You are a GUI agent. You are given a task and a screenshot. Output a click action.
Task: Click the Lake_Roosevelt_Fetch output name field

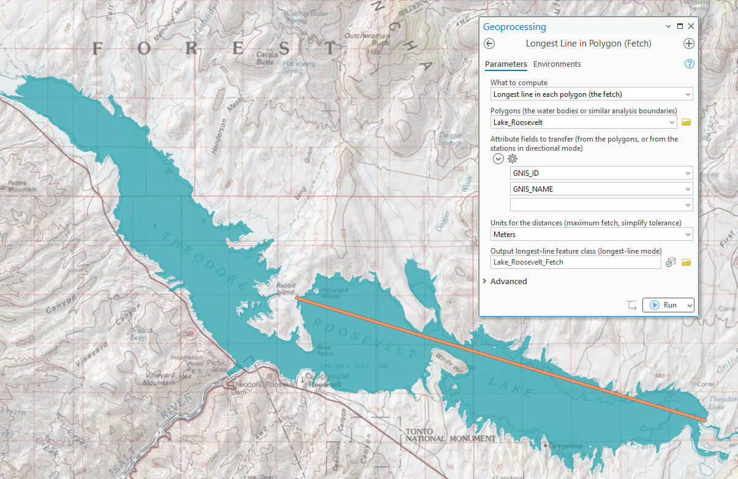pos(576,262)
